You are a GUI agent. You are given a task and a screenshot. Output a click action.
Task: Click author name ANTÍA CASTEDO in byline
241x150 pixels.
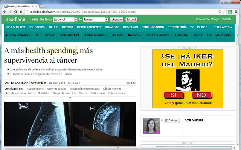pyautogui.click(x=16, y=83)
